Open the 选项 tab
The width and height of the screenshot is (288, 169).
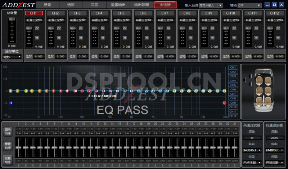pyautogui.click(x=71, y=5)
